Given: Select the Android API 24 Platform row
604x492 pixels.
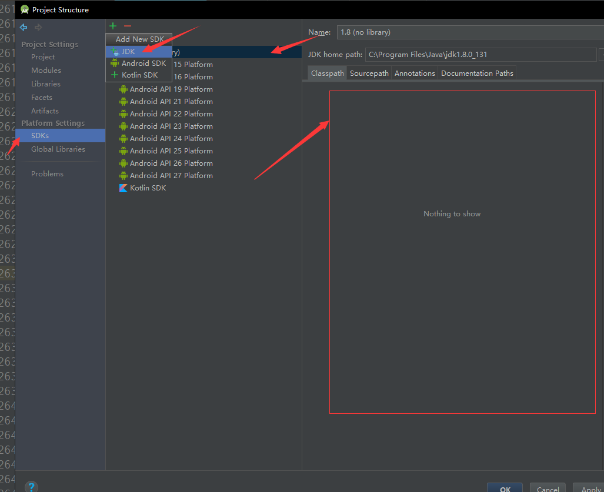Looking at the screenshot, I should (x=203, y=139).
